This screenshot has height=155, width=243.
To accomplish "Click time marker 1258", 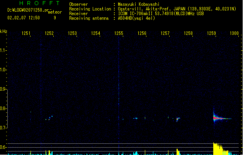I will point(188,33).
